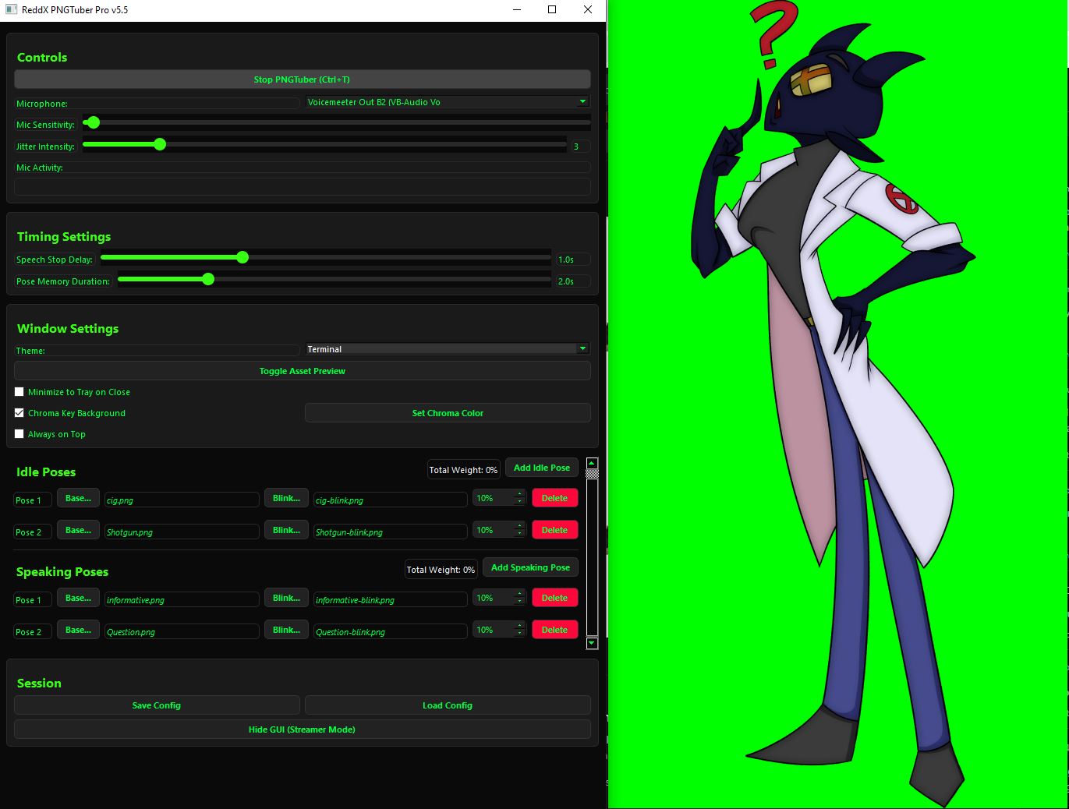Image resolution: width=1069 pixels, height=809 pixels.
Task: Click Add Speaking Pose button
Action: tap(530, 567)
